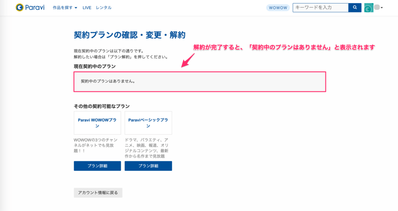Screen dimensions: 398x211
Task: Click プラン詳細 under Paravi WOWOWプラン
Action: point(97,166)
